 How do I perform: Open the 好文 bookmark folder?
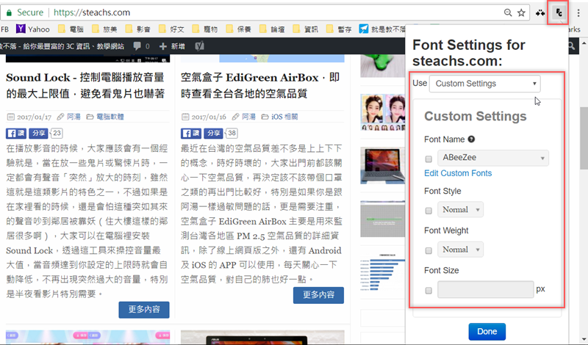click(171, 29)
